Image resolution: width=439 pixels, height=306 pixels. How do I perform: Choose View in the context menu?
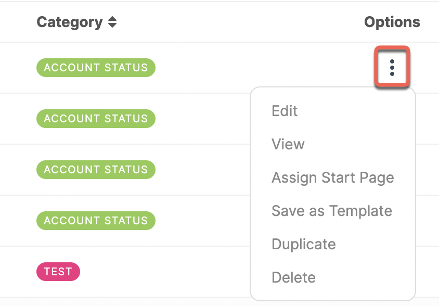(x=288, y=144)
